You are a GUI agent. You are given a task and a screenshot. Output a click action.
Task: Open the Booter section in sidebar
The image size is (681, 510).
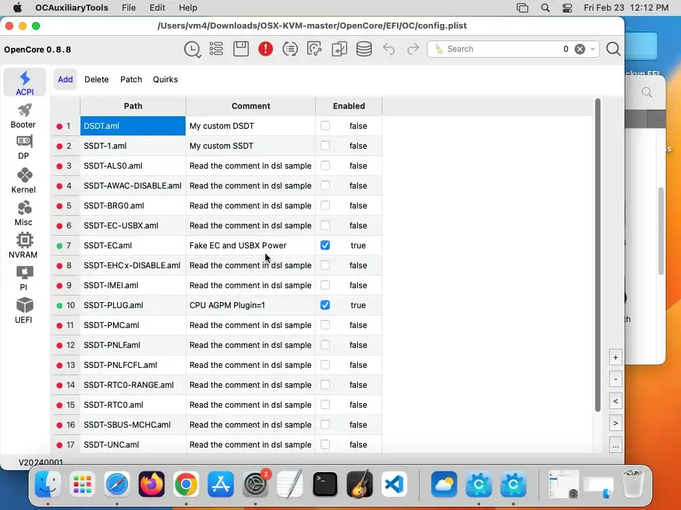tap(23, 116)
